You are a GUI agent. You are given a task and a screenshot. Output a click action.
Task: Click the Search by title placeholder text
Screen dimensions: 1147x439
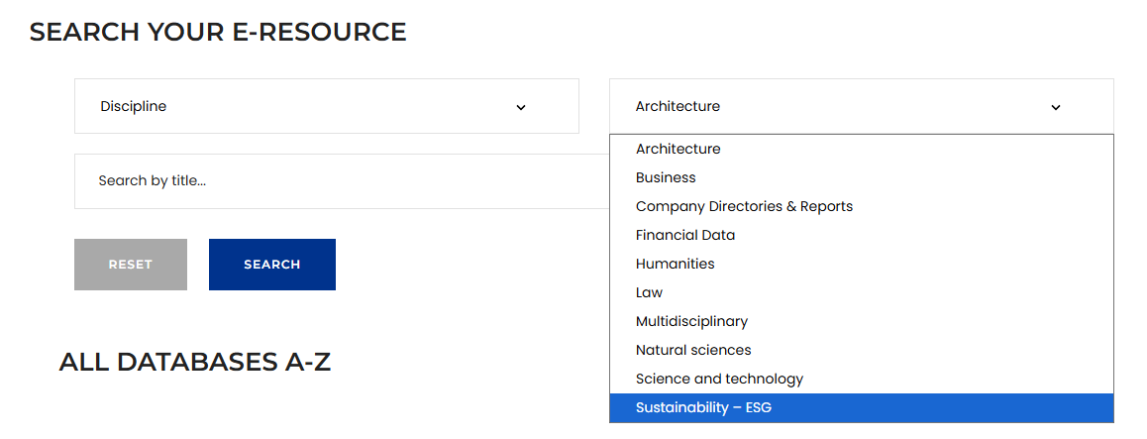click(x=152, y=181)
